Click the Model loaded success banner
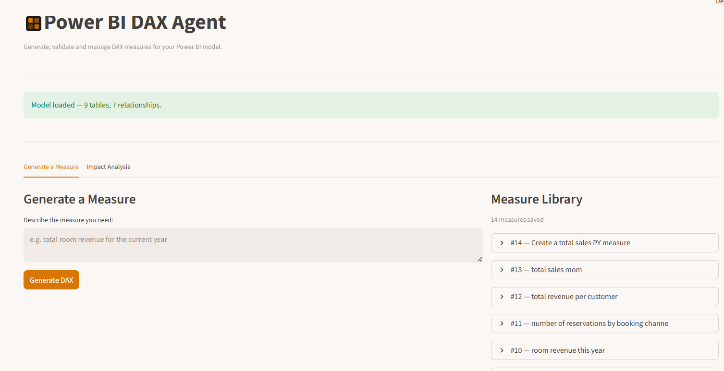Viewport: 724px width, 371px height. 96,105
